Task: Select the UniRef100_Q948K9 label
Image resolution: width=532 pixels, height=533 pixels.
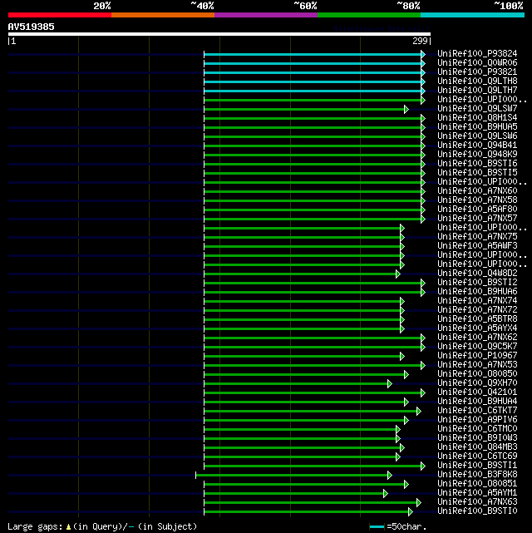Action: click(x=477, y=155)
